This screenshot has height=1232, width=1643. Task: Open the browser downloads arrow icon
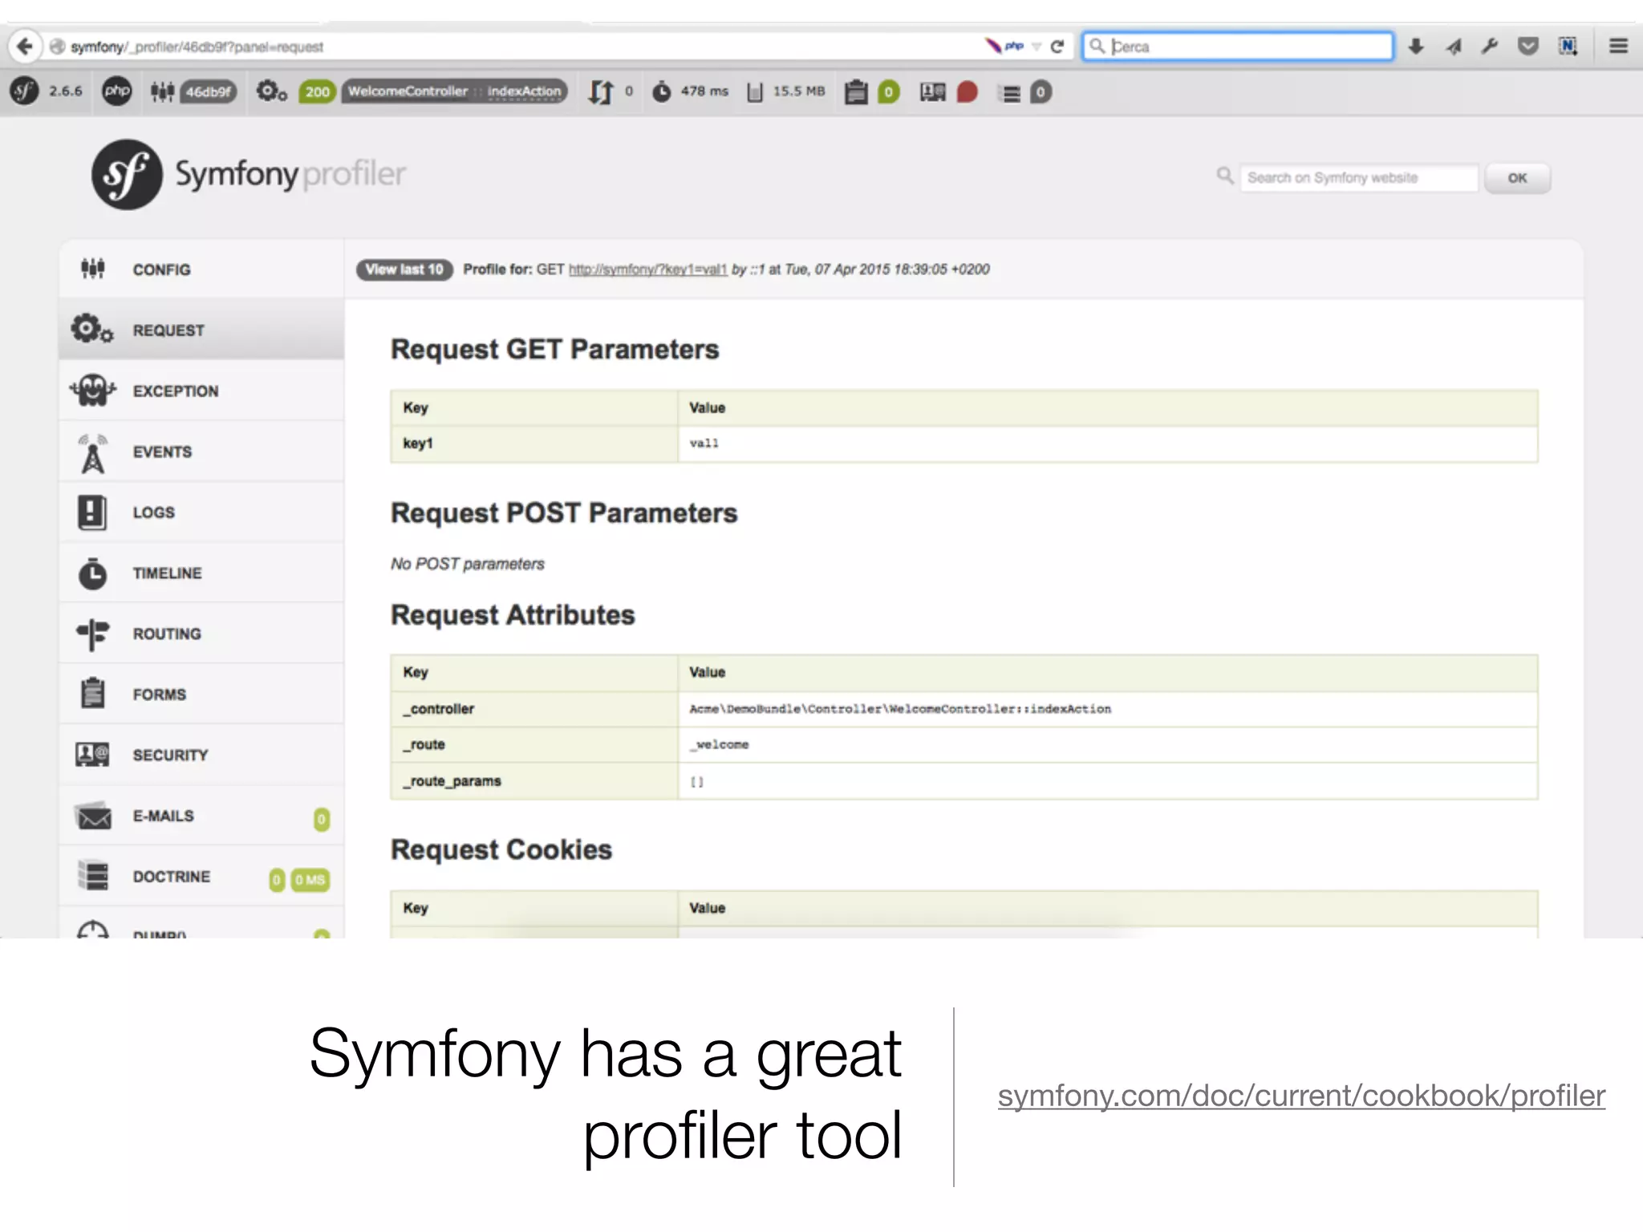(1416, 47)
